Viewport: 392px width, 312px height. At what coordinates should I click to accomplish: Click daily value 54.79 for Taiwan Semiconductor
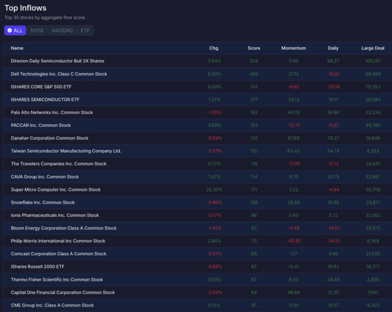(333, 151)
